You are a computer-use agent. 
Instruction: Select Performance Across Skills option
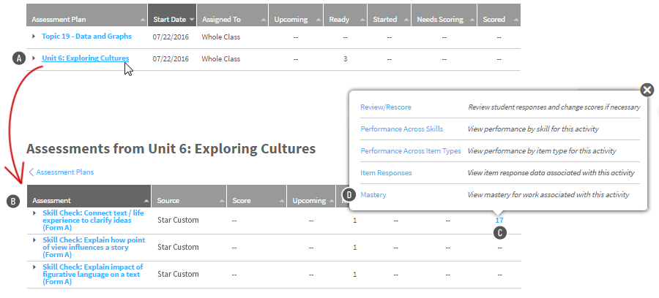pos(402,129)
